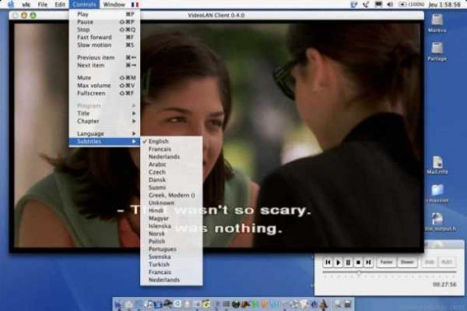Click the playback position slider thumb
Viewport: 467px width, 311px height.
pos(359,273)
